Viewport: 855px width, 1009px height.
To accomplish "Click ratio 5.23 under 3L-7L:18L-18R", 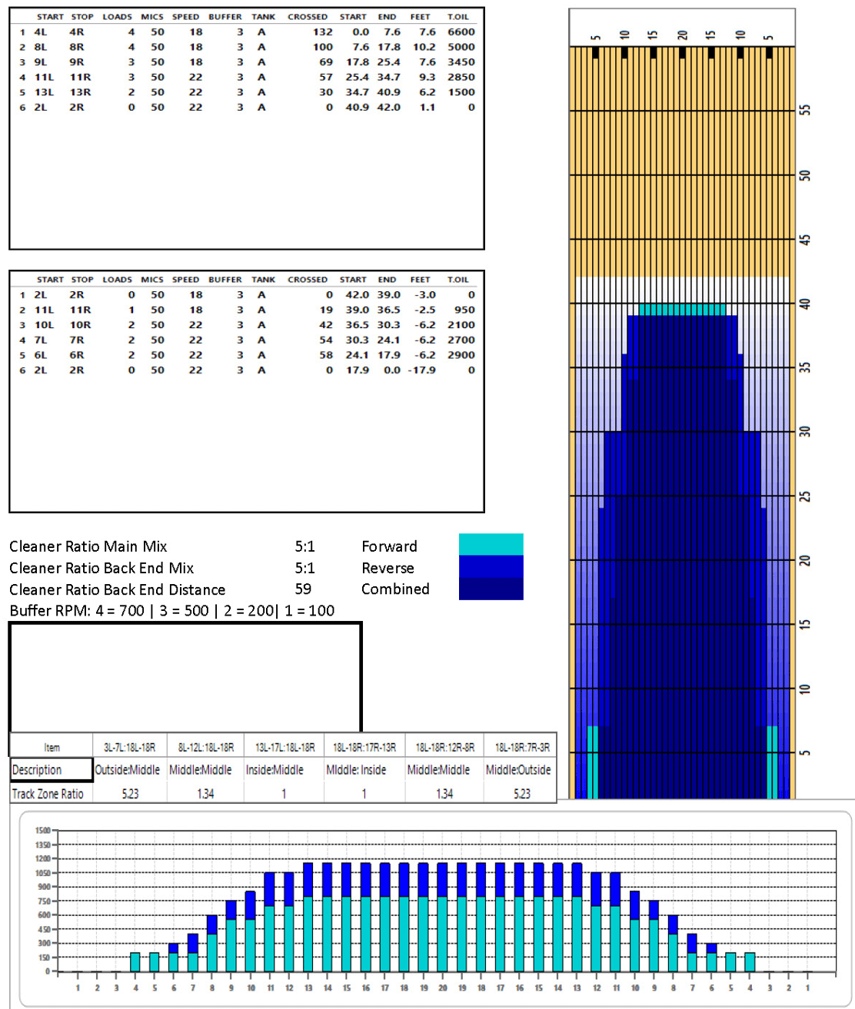I will click(130, 794).
